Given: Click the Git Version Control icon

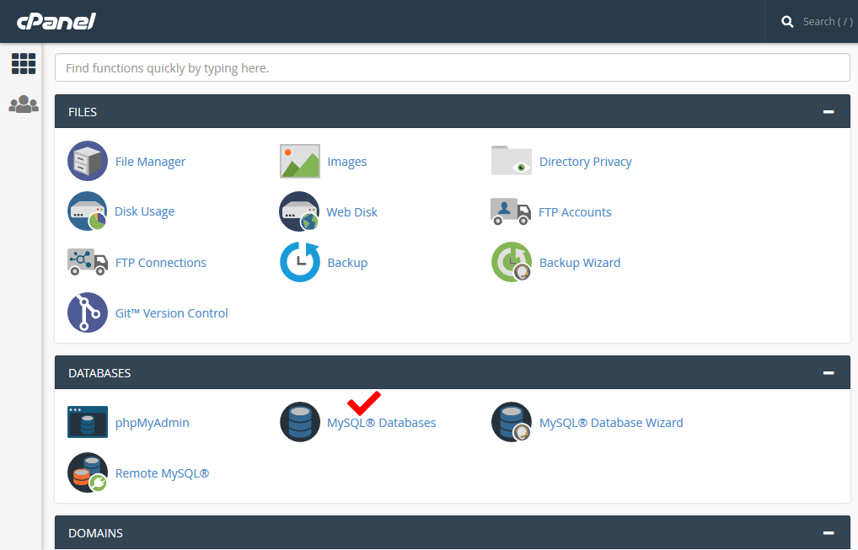Looking at the screenshot, I should pyautogui.click(x=88, y=312).
